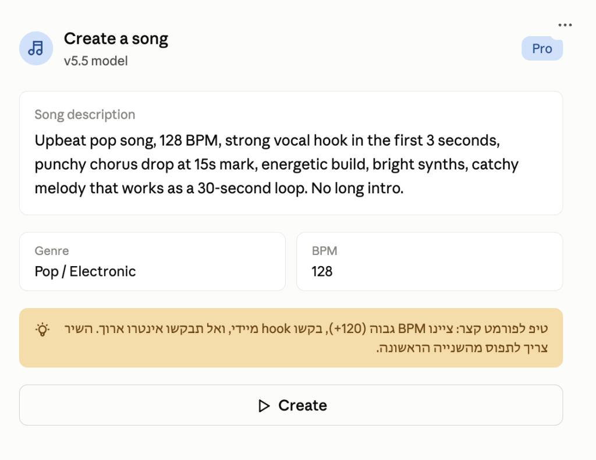596x460 pixels.
Task: Click the 'v5.5 model' label
Action: 96,61
